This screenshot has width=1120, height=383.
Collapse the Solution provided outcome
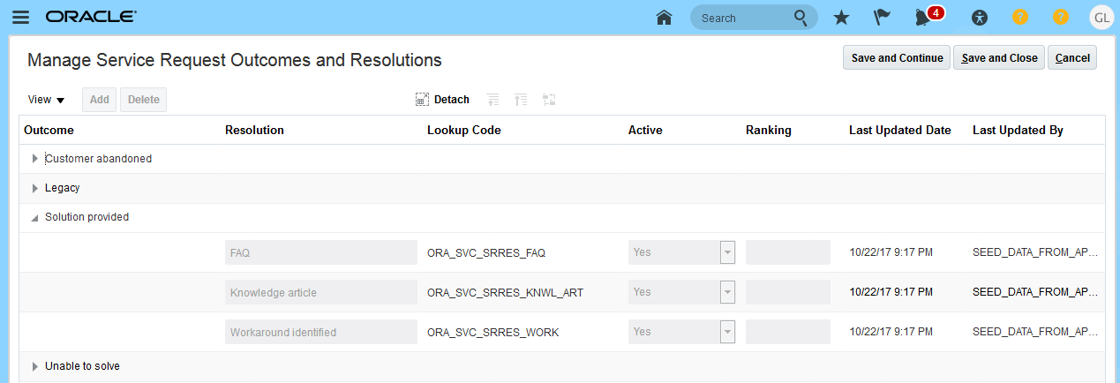(x=35, y=217)
